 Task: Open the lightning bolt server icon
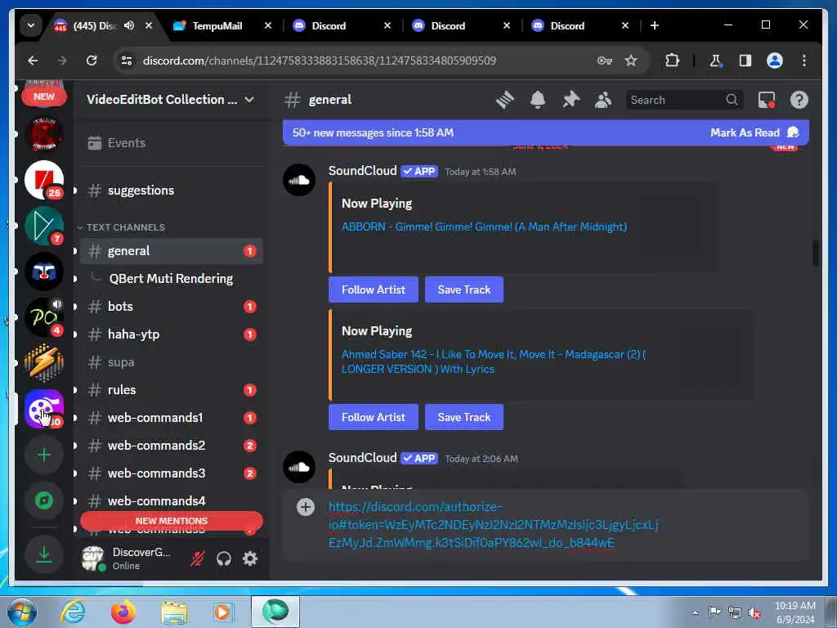44,363
